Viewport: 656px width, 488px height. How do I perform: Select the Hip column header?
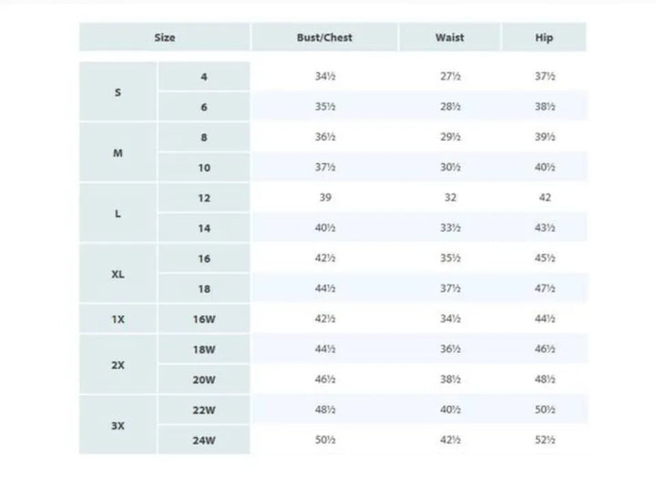pos(544,37)
